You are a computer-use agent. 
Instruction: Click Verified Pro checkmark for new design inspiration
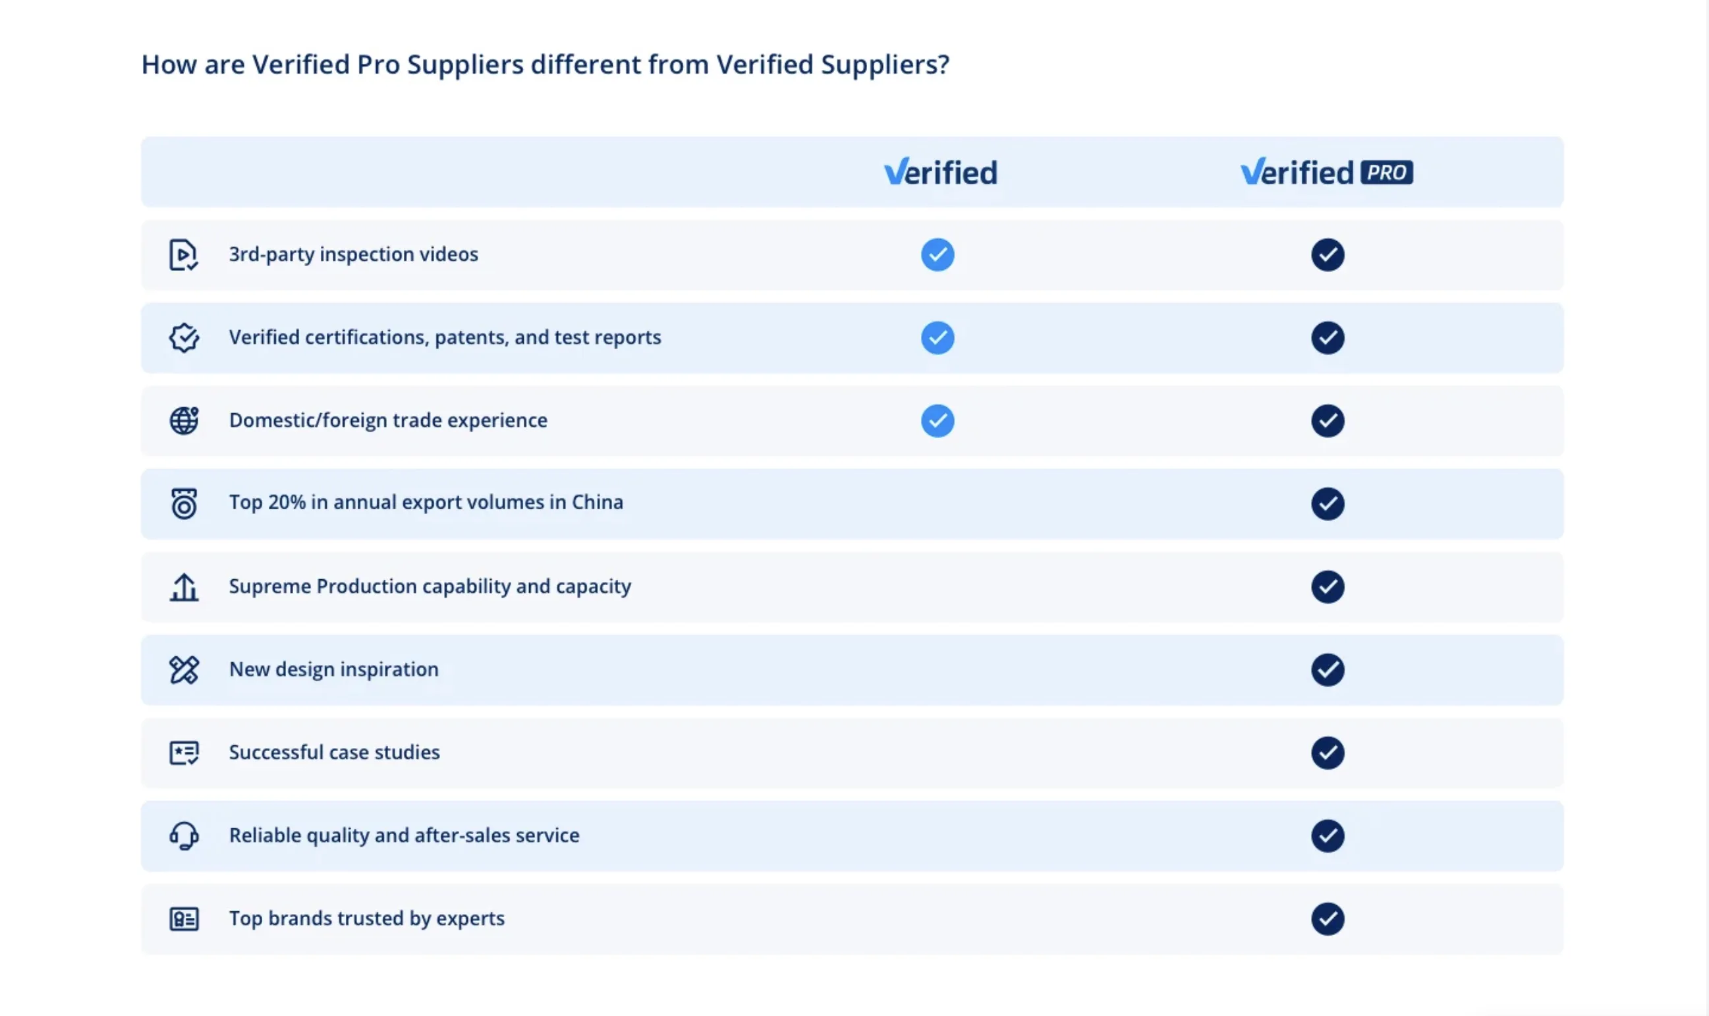[x=1327, y=669]
